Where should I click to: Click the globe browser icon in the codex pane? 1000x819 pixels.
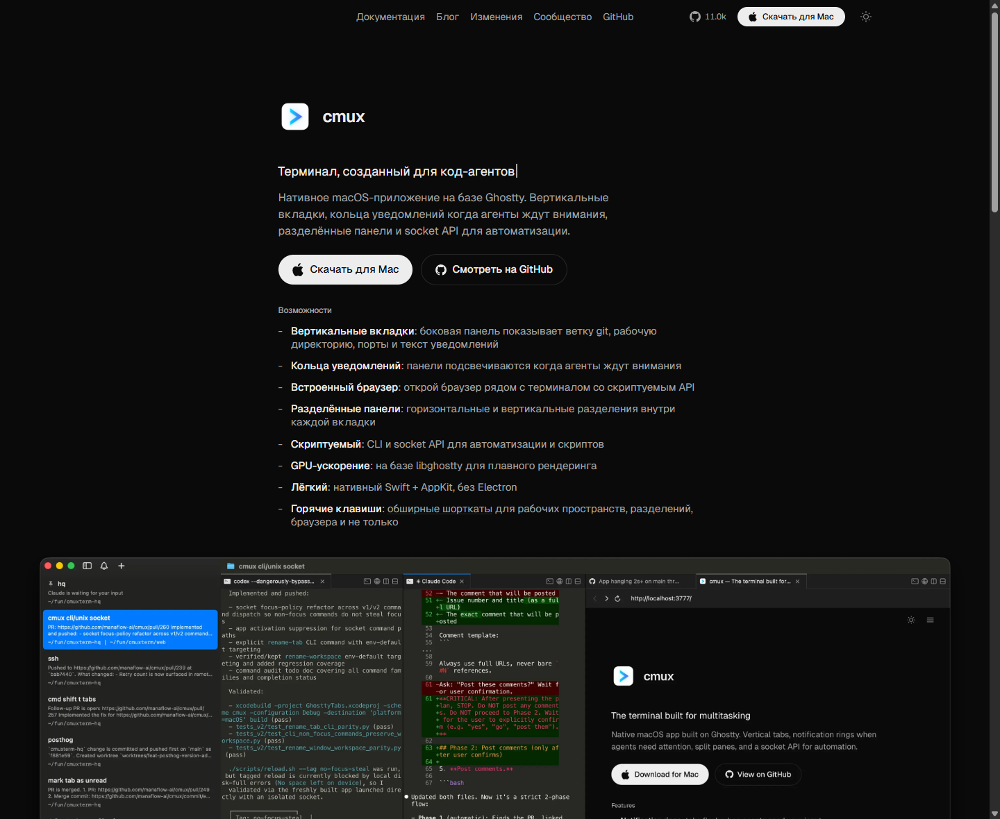click(x=377, y=581)
